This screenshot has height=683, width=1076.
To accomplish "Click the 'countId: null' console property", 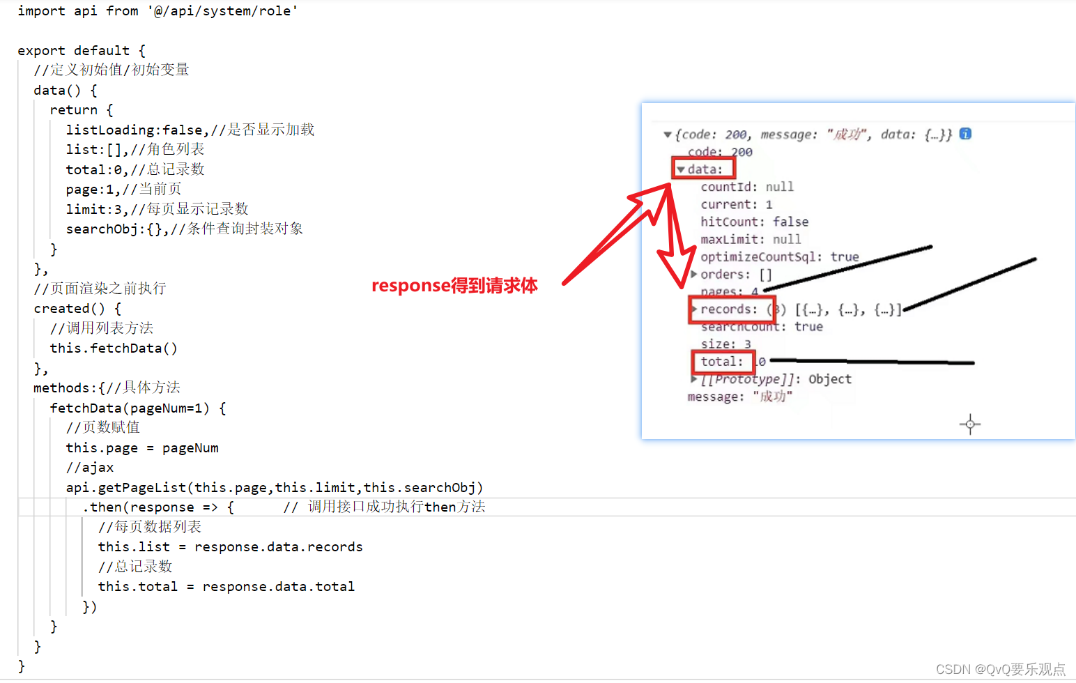I will (747, 187).
